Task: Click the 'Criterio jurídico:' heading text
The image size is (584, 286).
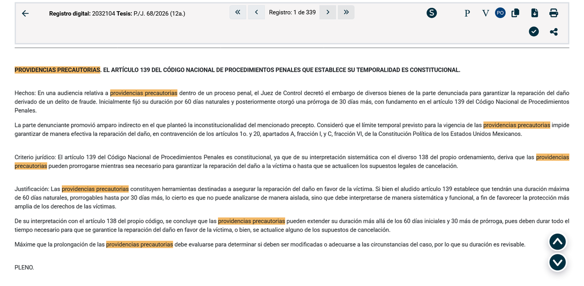Action: (x=36, y=157)
